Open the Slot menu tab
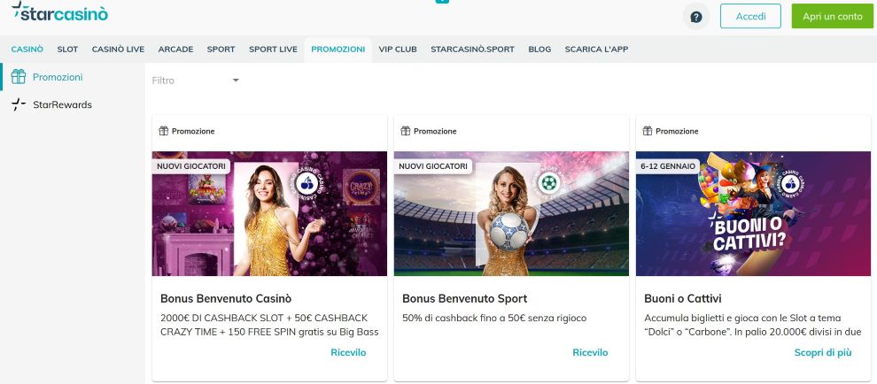This screenshot has width=877, height=384. tap(67, 50)
